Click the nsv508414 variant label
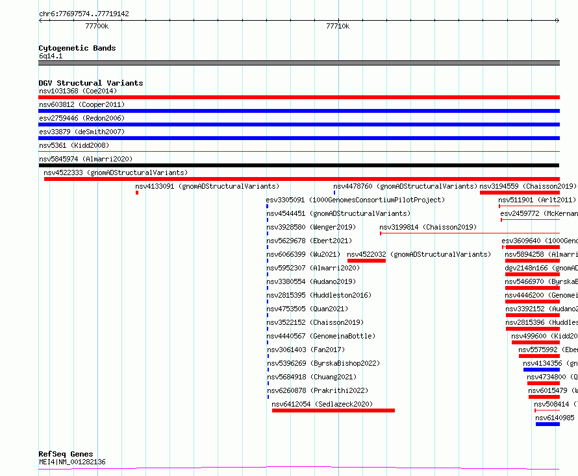Image resolution: width=578 pixels, height=476 pixels. click(x=556, y=404)
